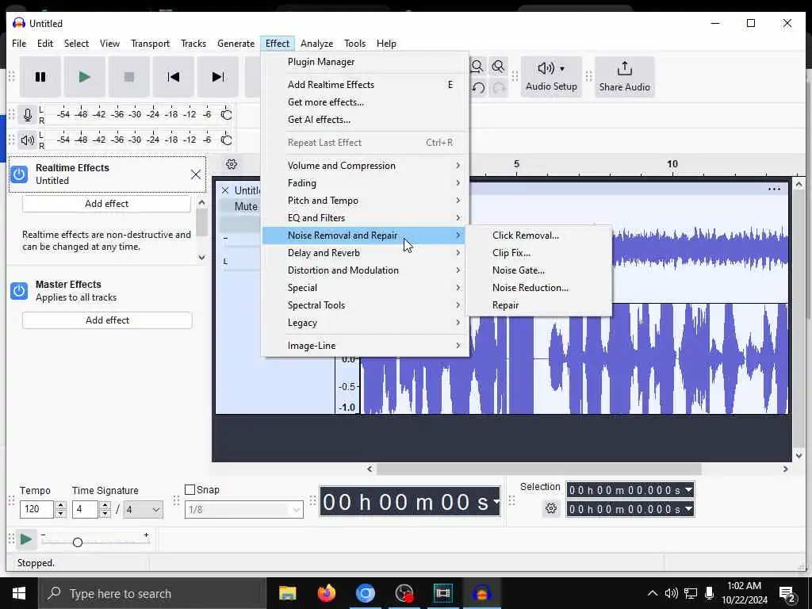Click the Redo arrow icon
This screenshot has width=812, height=609.
pos(499,88)
